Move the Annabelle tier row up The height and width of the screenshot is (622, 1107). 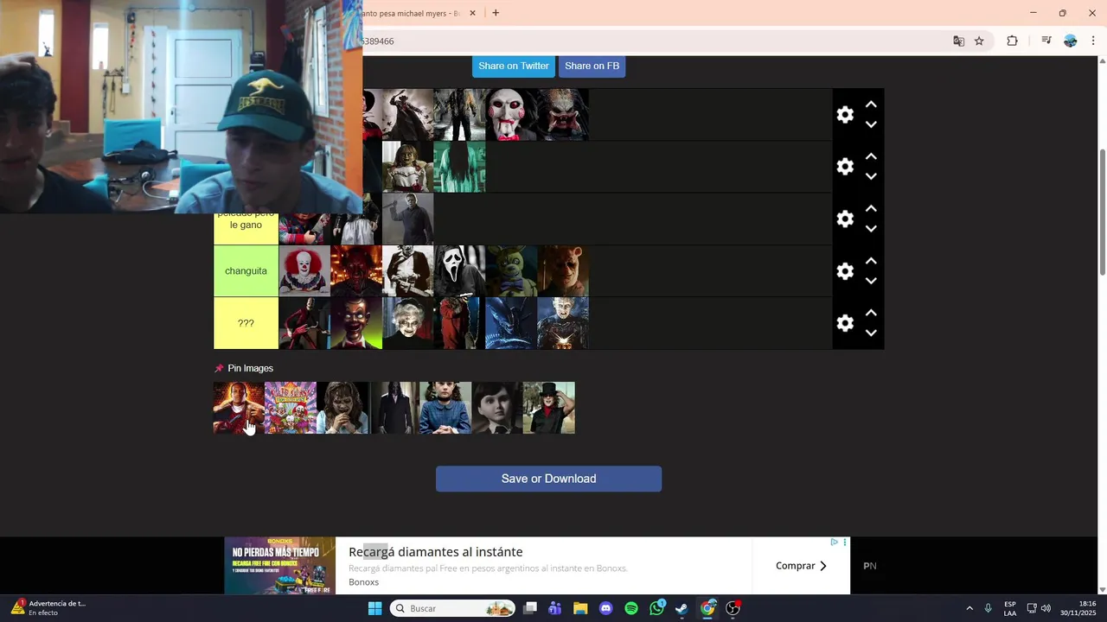[871, 156]
